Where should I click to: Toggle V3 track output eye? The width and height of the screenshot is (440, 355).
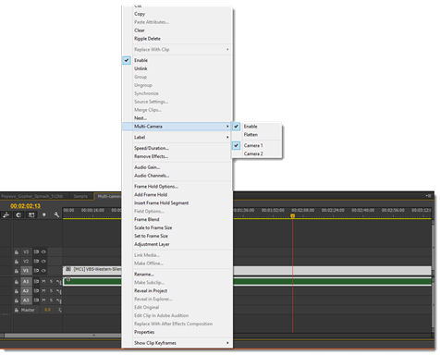(43, 251)
